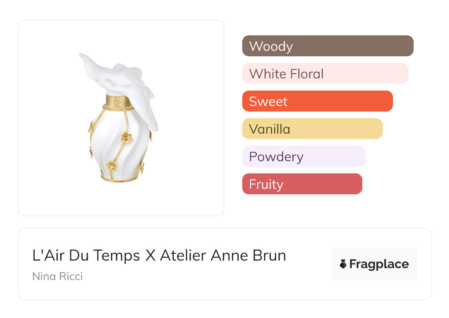Viewport: 449px width, 318px height.
Task: Click the red Fruity accord bar
Action: (x=302, y=184)
